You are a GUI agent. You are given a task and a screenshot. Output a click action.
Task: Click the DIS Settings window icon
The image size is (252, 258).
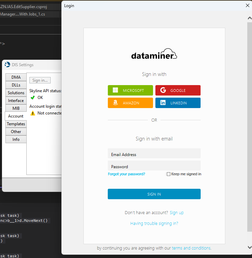pos(7,64)
